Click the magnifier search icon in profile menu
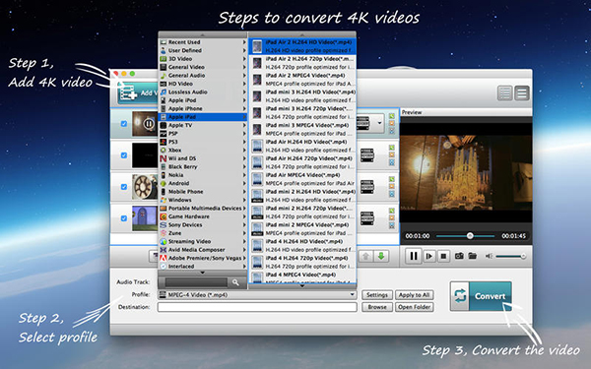 [235, 282]
